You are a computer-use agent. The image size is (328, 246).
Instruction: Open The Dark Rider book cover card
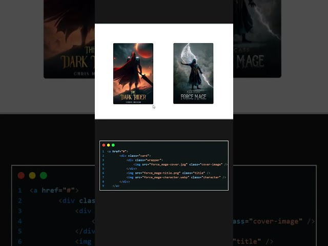(x=133, y=73)
